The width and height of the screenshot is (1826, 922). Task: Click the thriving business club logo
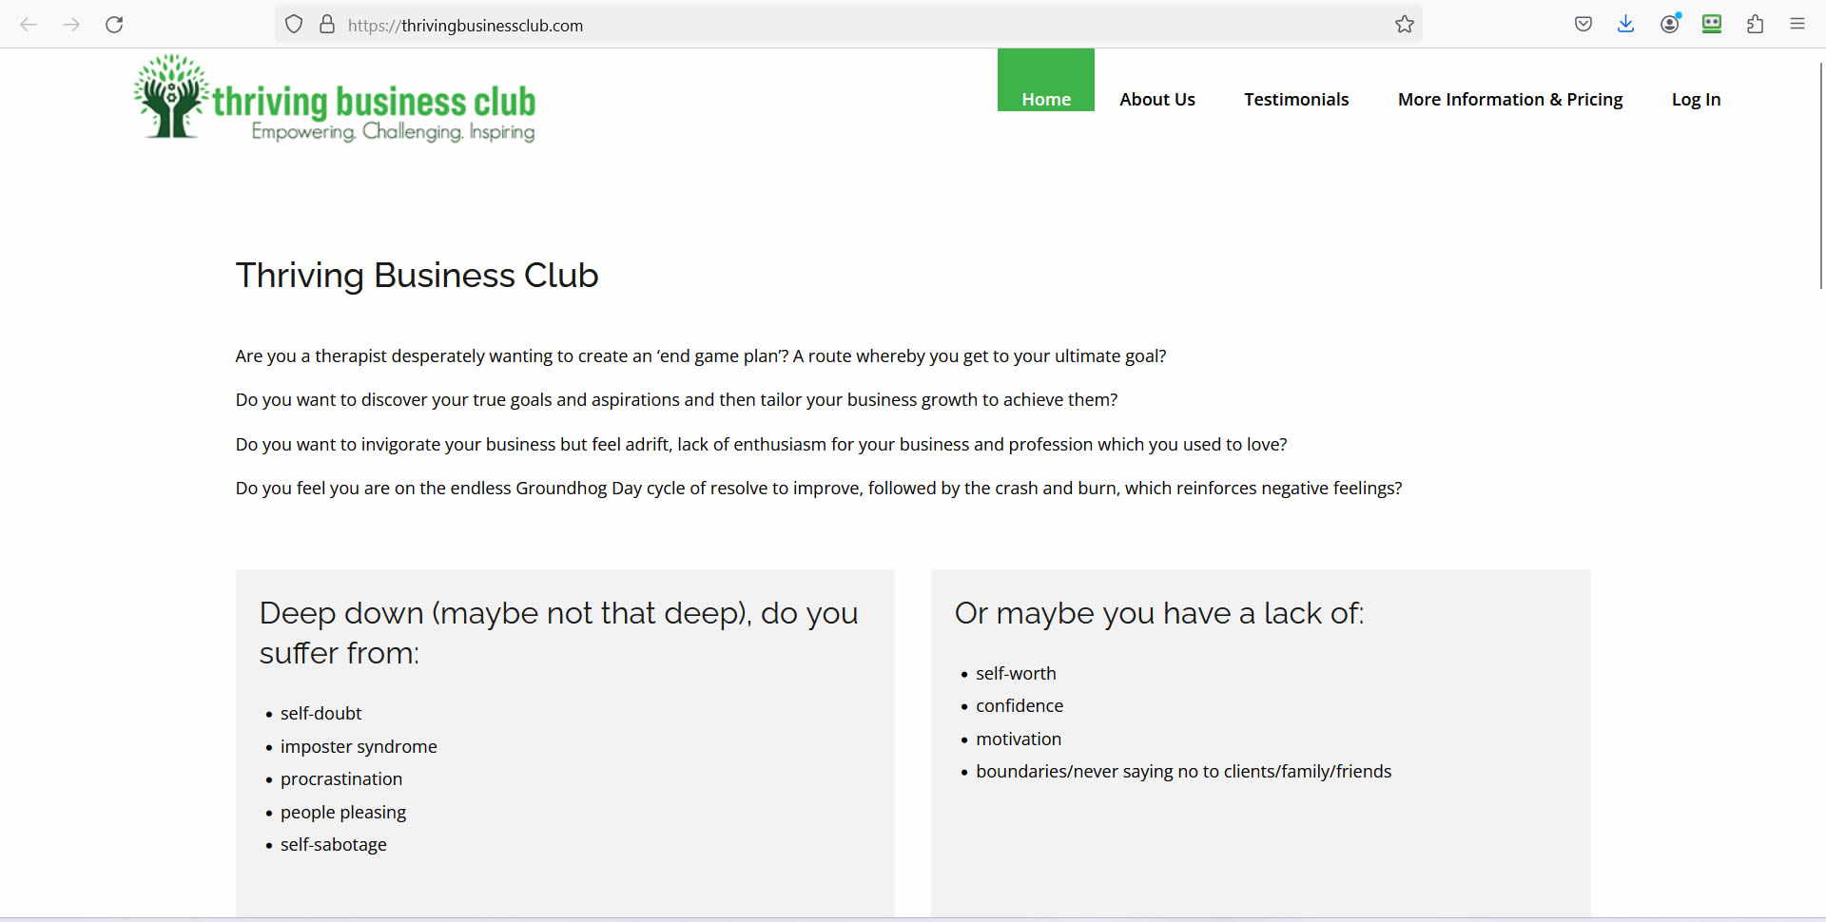pos(335,98)
